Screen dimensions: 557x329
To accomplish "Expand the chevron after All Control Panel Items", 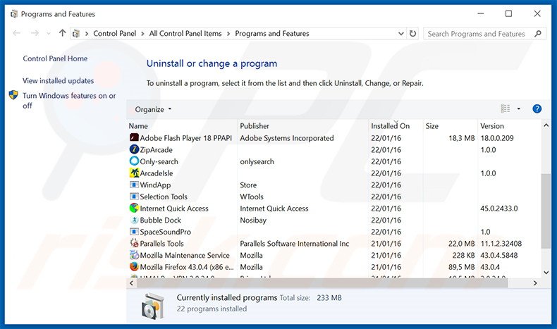I will 228,34.
